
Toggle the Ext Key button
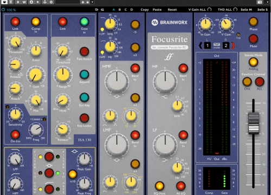pos(85,97)
